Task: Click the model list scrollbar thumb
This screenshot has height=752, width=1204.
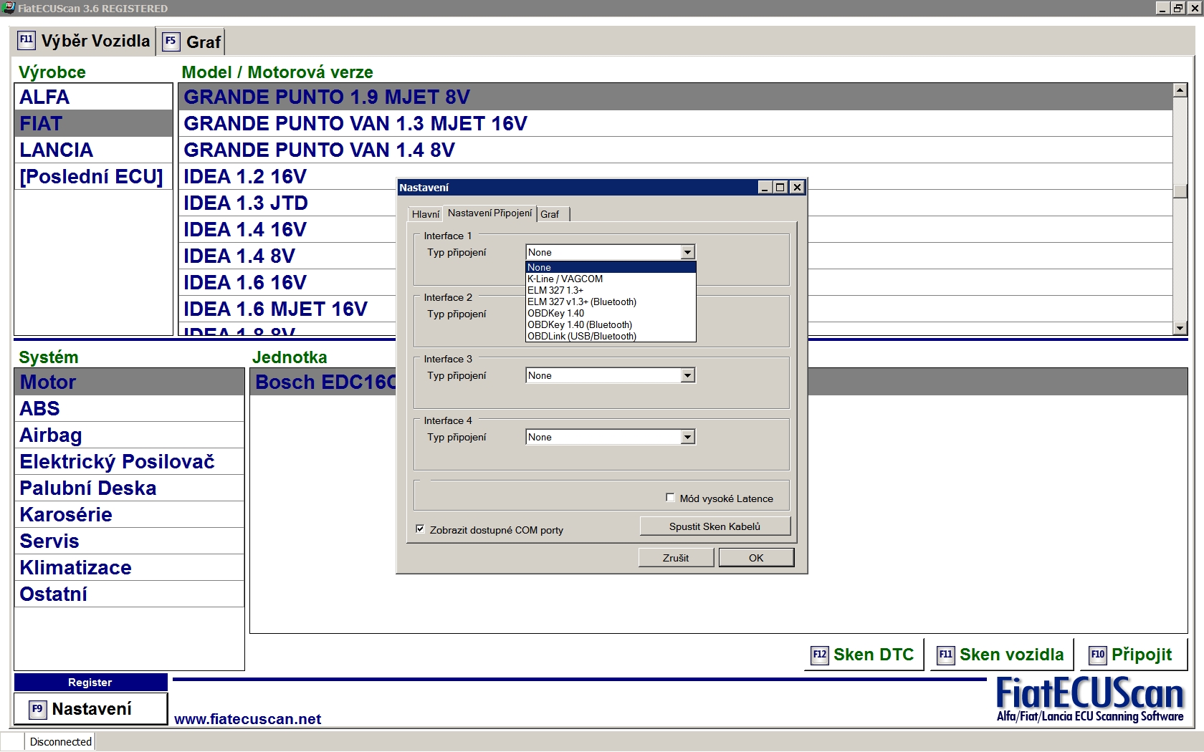Action: (1180, 191)
